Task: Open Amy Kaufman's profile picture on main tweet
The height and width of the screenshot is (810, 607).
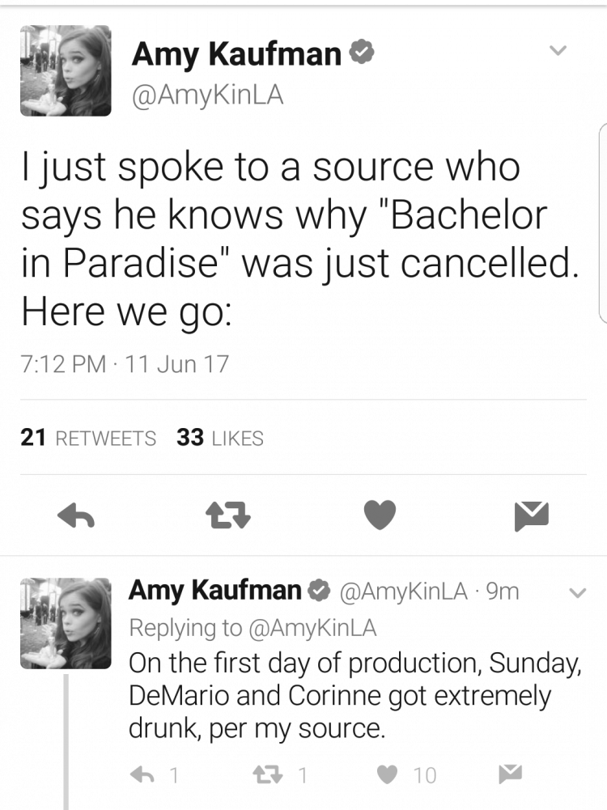Action: (x=66, y=70)
